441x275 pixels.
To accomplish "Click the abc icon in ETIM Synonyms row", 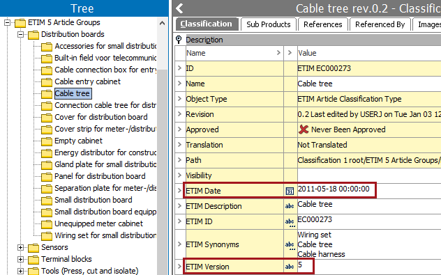I will (290, 245).
